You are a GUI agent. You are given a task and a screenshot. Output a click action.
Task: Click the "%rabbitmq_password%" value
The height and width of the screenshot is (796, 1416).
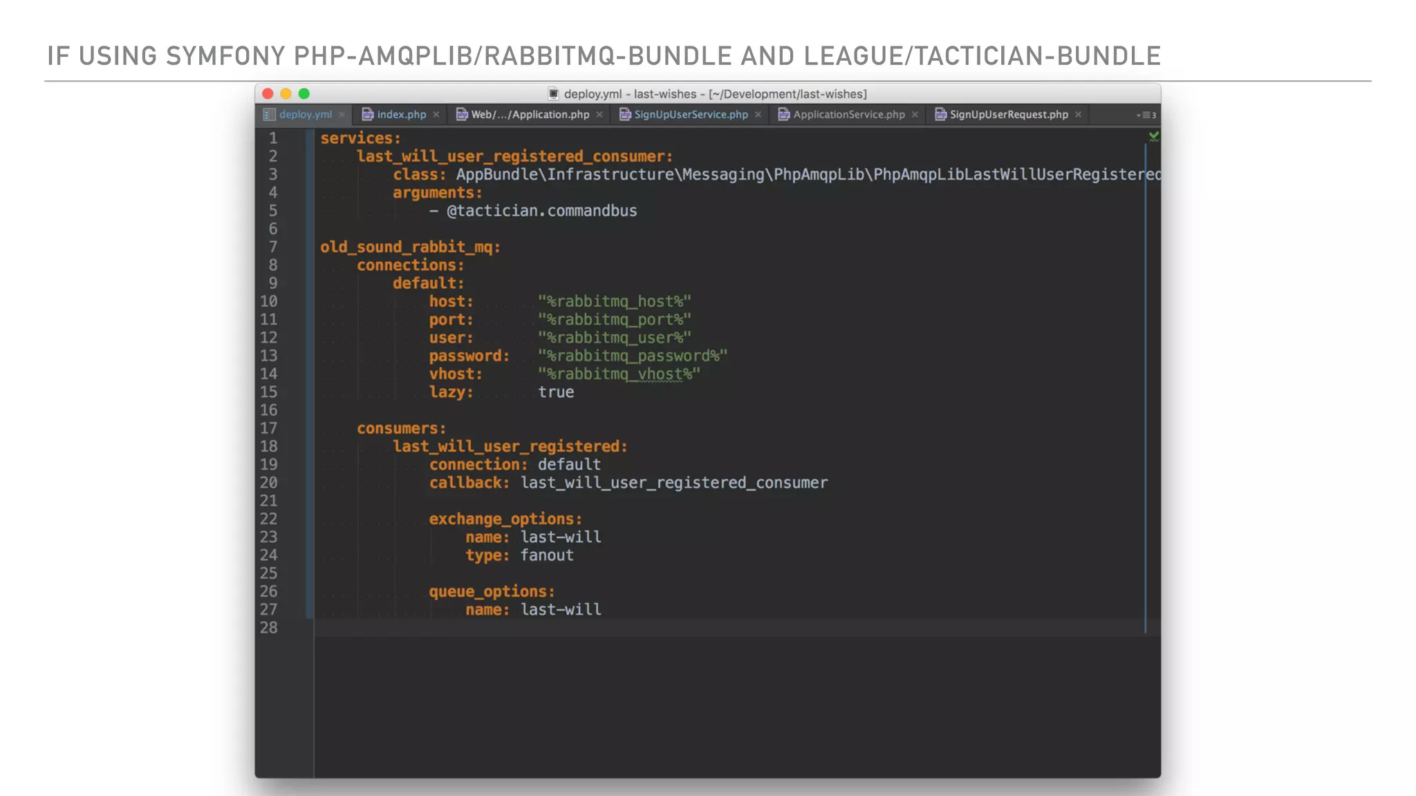[633, 356]
